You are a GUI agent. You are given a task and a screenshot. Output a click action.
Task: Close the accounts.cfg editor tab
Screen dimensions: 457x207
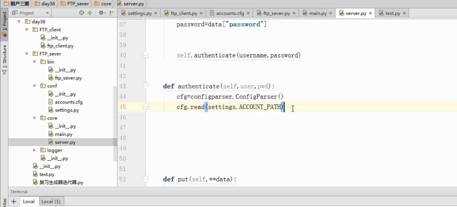tap(248, 13)
